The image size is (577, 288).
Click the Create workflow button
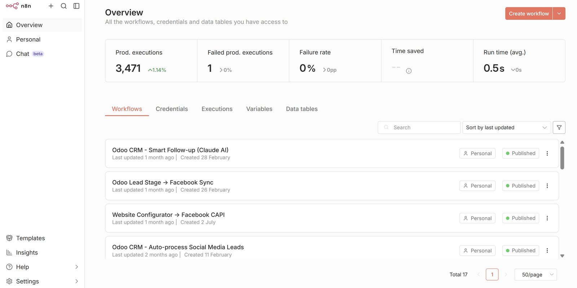529,13
